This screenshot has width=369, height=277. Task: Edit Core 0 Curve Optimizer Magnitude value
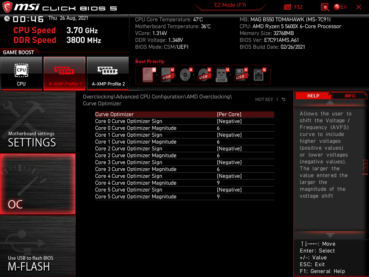[184, 128]
